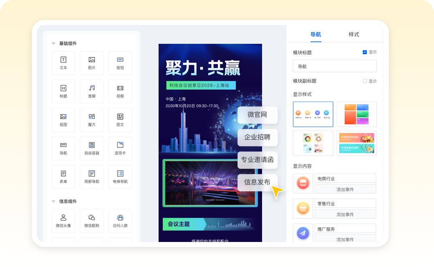
Task: Choose the four image tiles display style
Action: pos(313,143)
